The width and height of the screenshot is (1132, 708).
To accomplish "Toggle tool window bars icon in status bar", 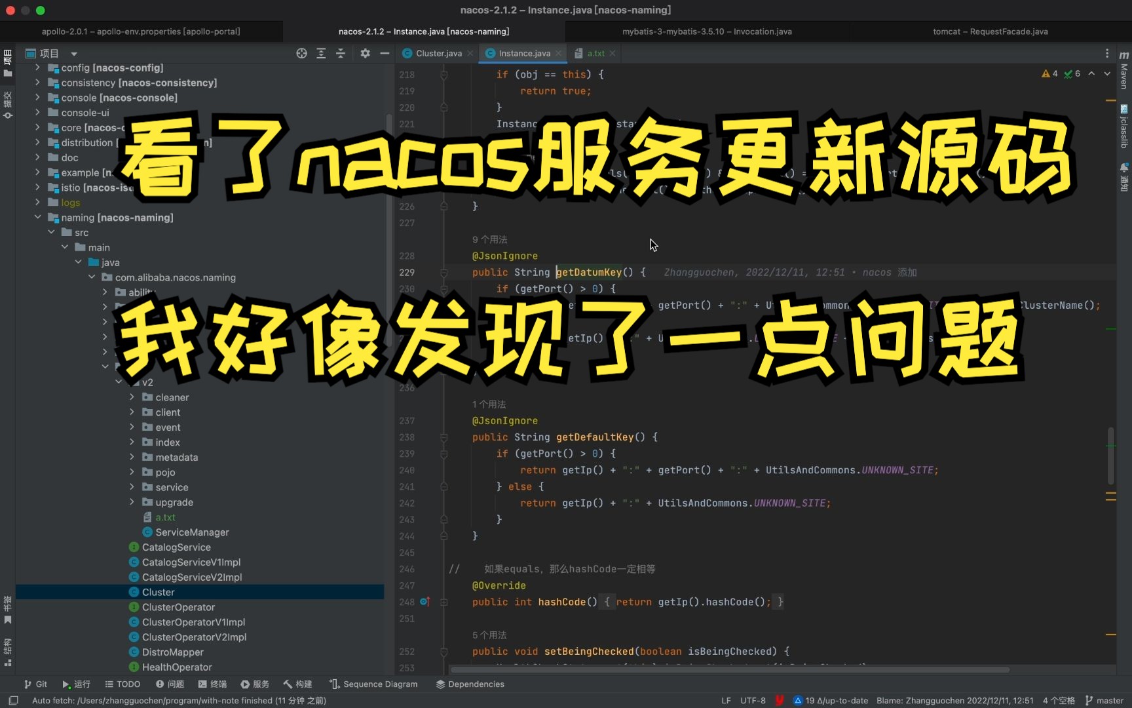I will coord(13,700).
